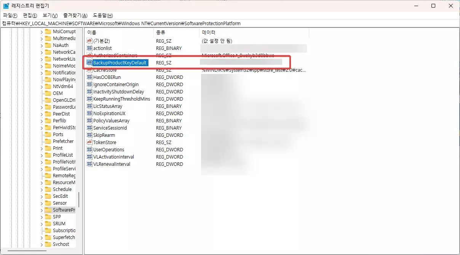Viewport: 460px width, 255px height.
Task: Select the OpenGLDri key in tree
Action: 64,100
